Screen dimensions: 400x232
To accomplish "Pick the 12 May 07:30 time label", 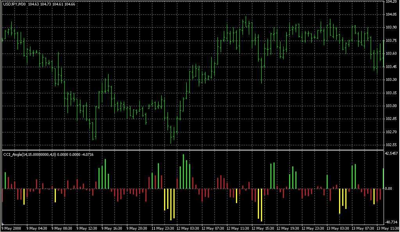I will (213, 228).
